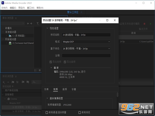Go forward in Media Browser history
Screen dimensions: 155x116
(x=31, y=23)
